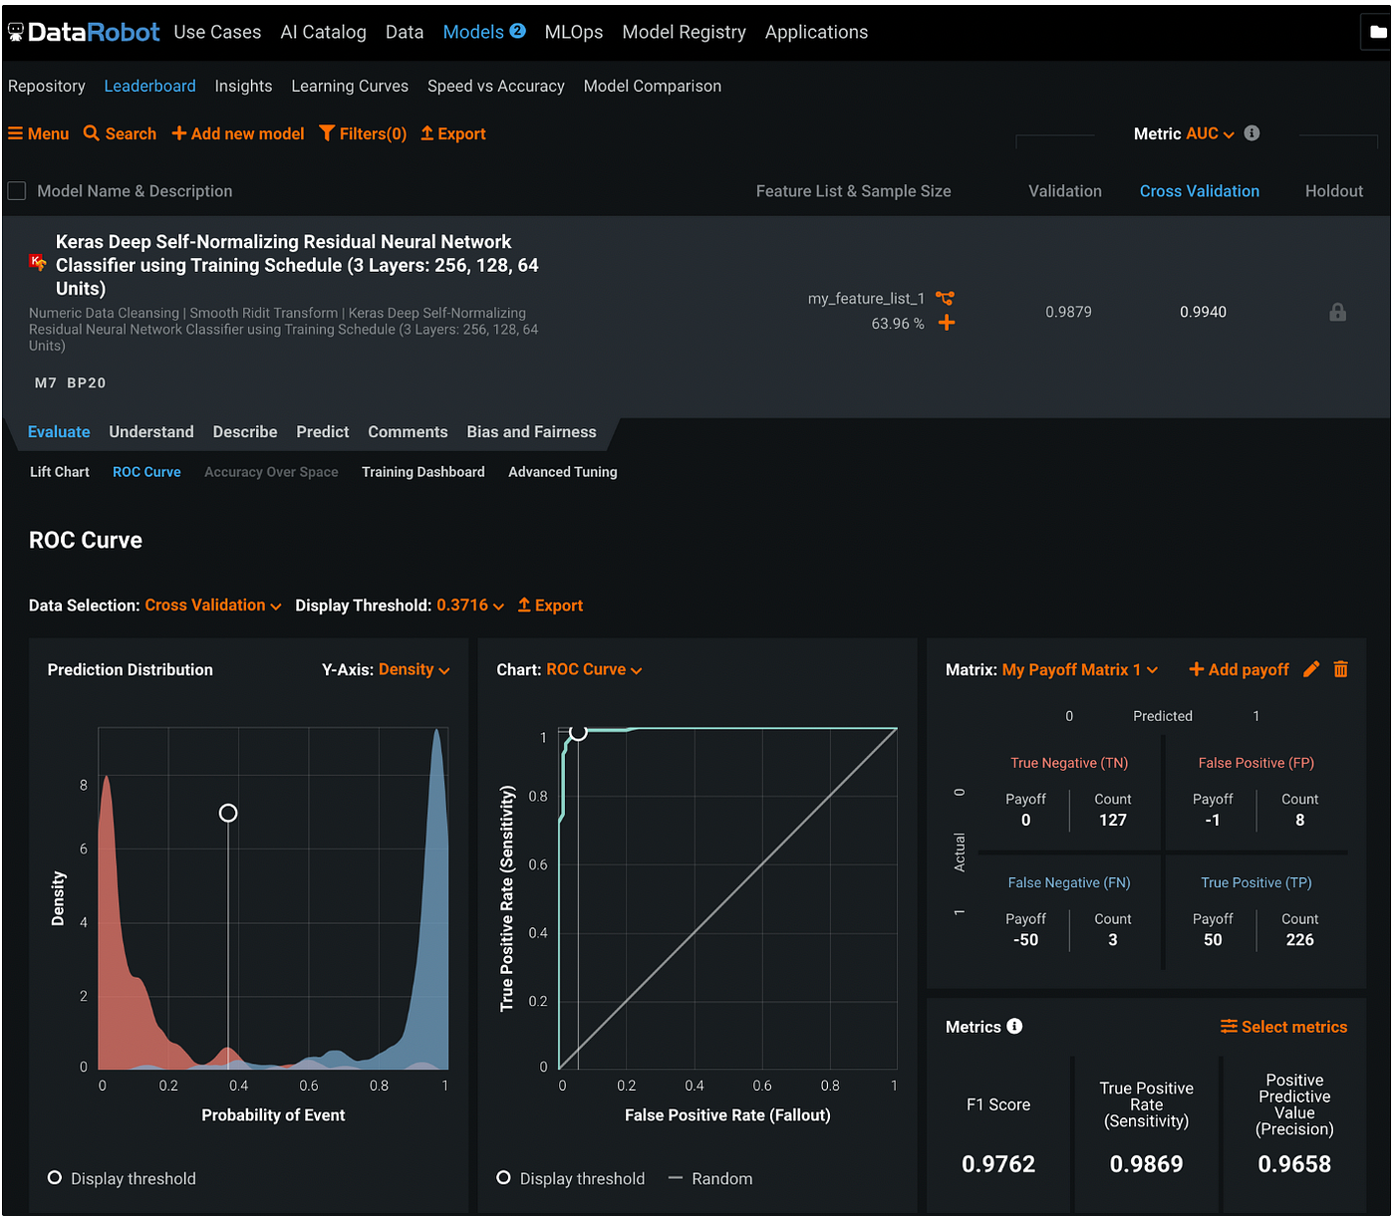Screen dimensions: 1395x1216
Task: Edit payoff matrix with pencil icon
Action: (x=1311, y=669)
